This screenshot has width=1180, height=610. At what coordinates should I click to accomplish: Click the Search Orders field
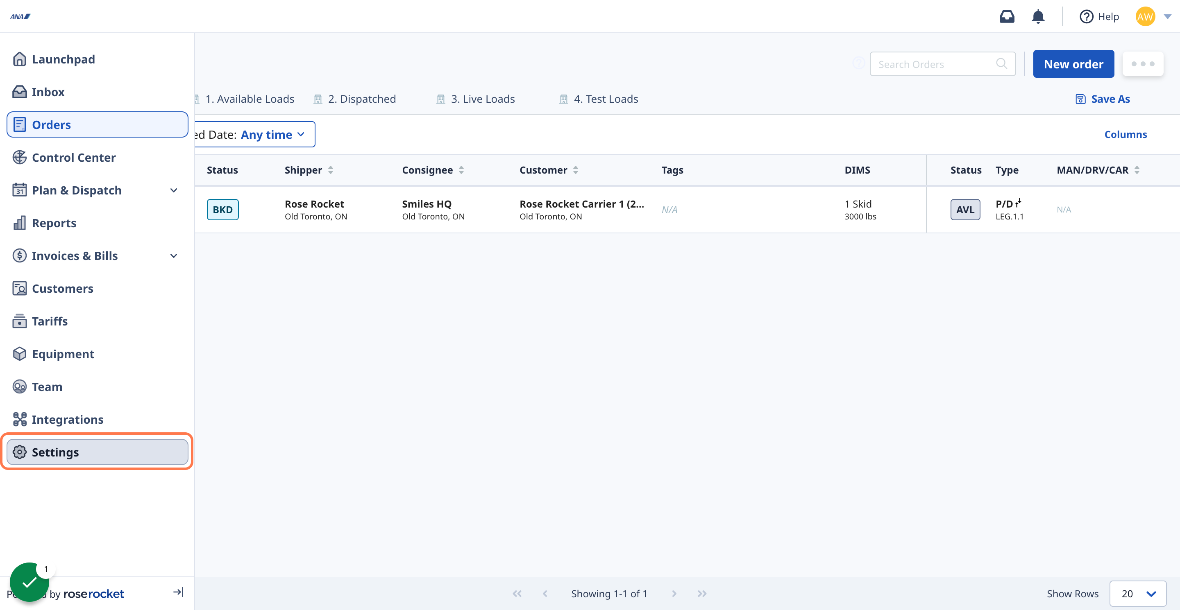point(942,64)
